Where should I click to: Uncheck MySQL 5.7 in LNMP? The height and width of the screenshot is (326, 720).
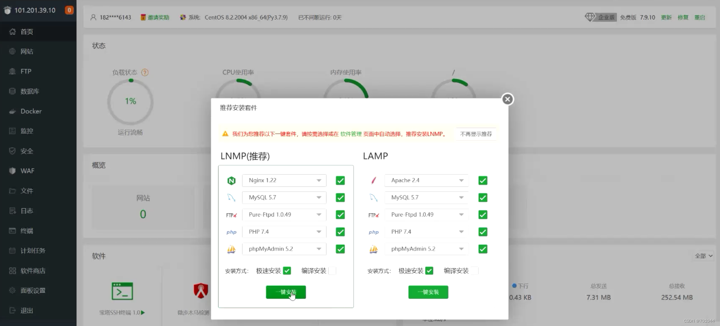pos(340,198)
